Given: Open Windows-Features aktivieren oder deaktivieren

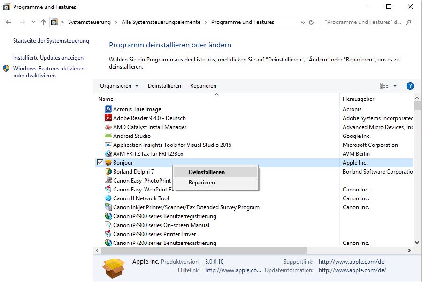Looking at the screenshot, I should pyautogui.click(x=49, y=72).
